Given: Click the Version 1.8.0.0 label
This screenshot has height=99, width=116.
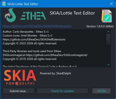Looking at the screenshot, I should click(100, 26).
